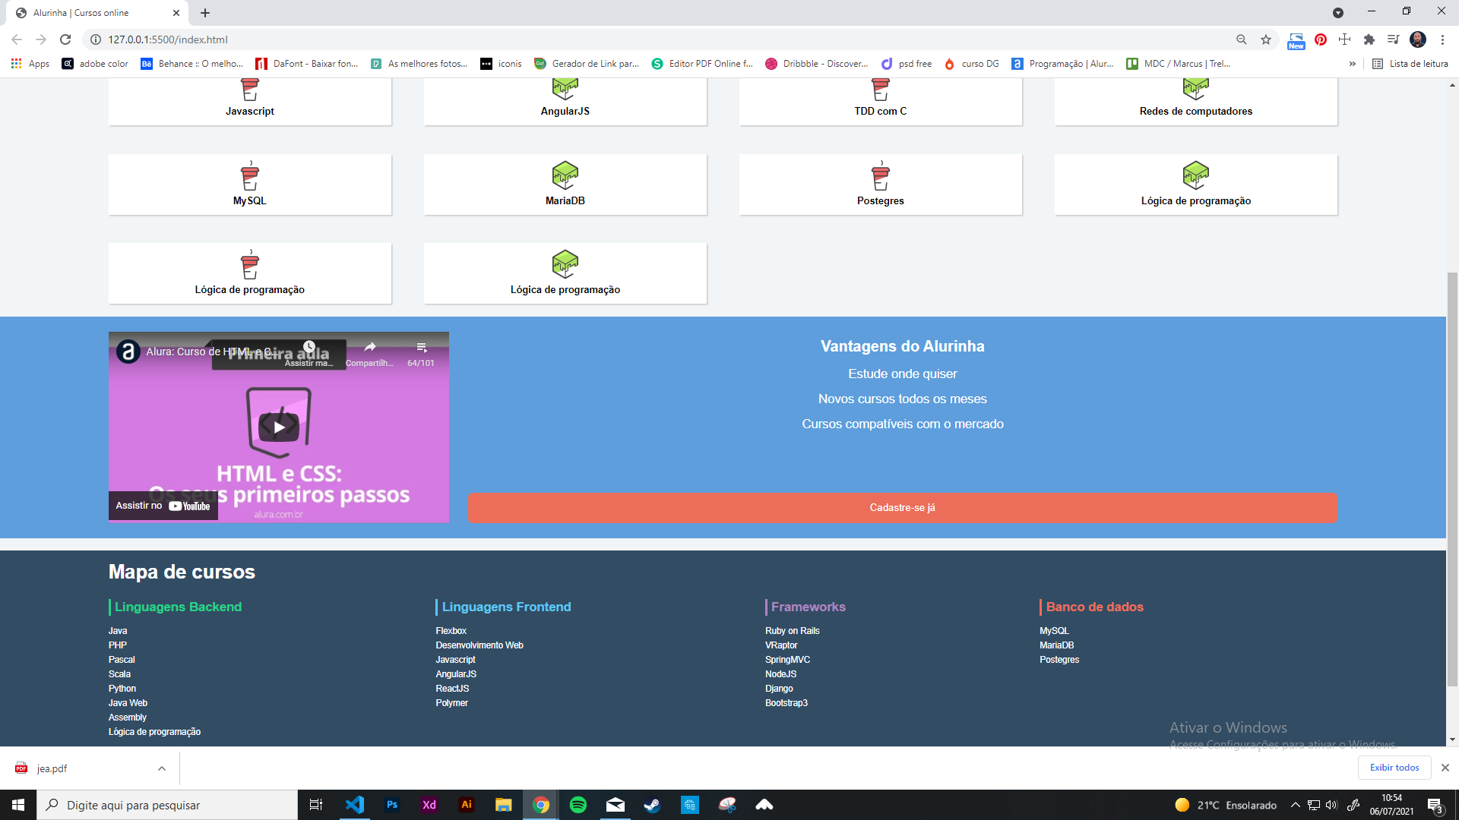Click the Lógica de programação course icon
Image resolution: width=1459 pixels, height=820 pixels.
coord(1195,176)
